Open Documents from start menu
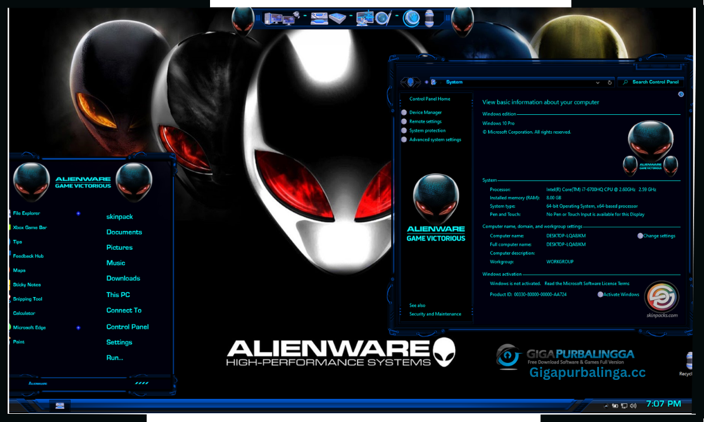Viewport: 704px width, 422px height. click(124, 232)
